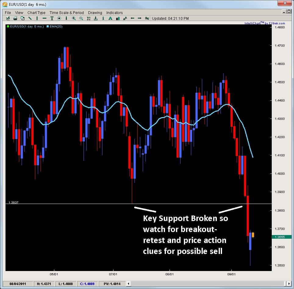This screenshot has height=289, width=294.
Task: Click the line chart indicator icon
Action: tap(125, 18)
